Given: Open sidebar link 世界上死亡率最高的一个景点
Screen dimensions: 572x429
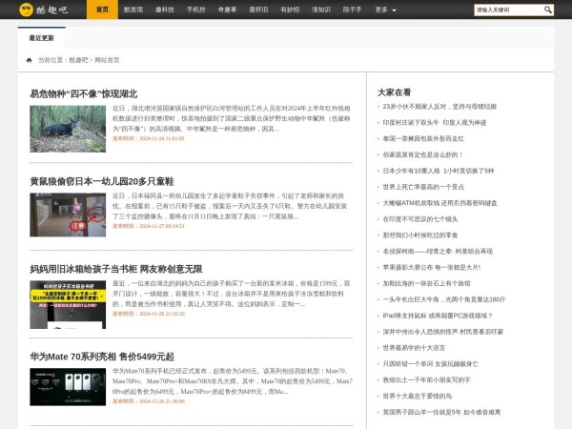Looking at the screenshot, I should tap(423, 187).
